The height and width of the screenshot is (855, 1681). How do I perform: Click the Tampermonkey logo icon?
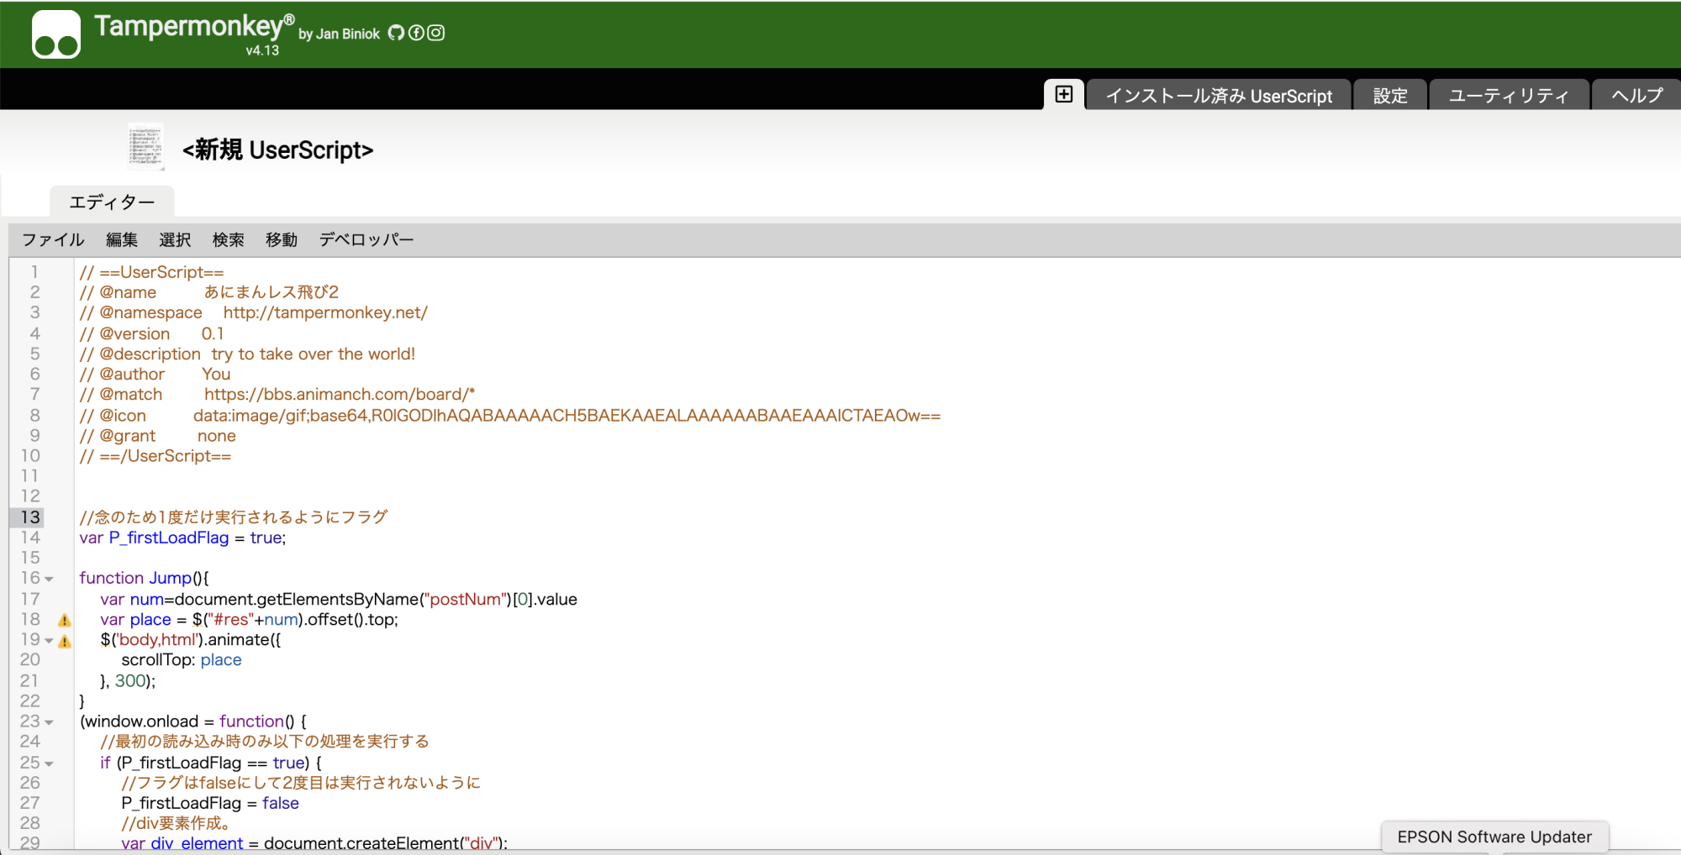pyautogui.click(x=56, y=34)
